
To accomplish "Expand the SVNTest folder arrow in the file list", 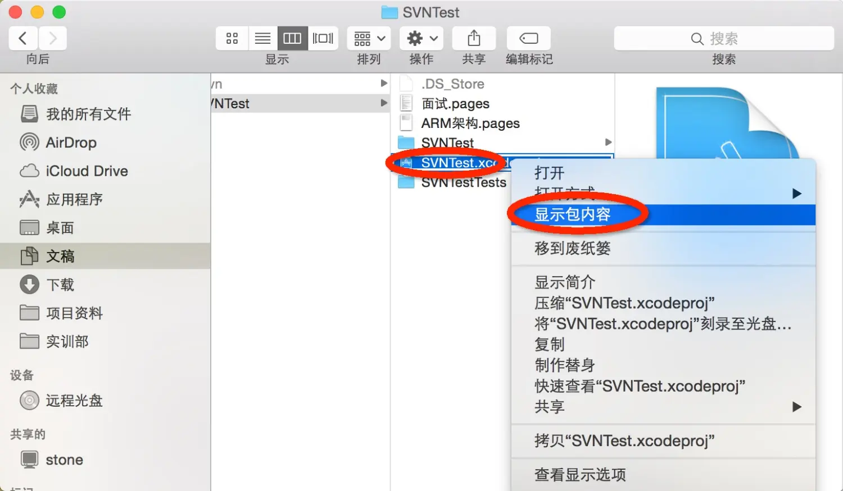I will point(608,143).
